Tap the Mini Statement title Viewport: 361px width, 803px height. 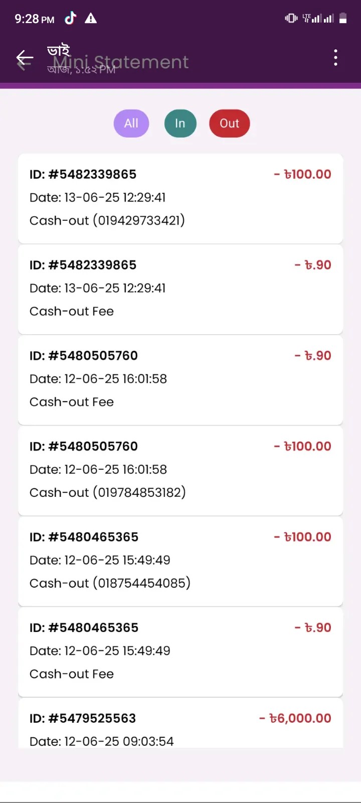(121, 62)
